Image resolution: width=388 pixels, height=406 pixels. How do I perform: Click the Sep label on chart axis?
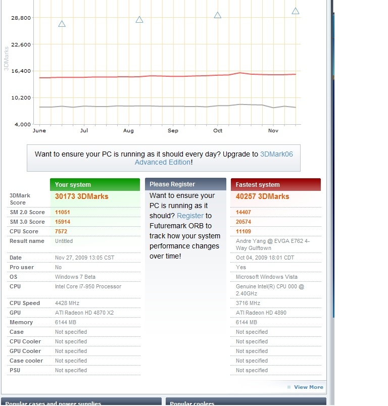click(x=173, y=130)
